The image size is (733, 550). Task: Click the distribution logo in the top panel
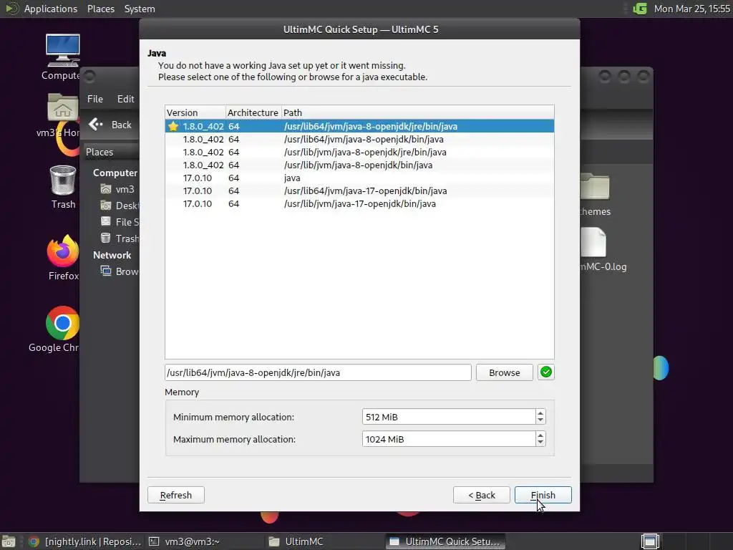(x=12, y=9)
